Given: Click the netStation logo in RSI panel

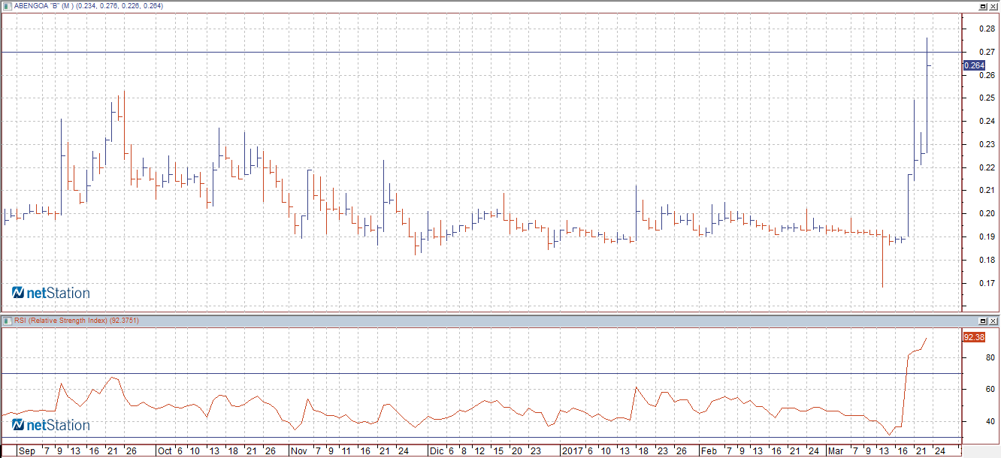Looking at the screenshot, I should click(x=51, y=425).
